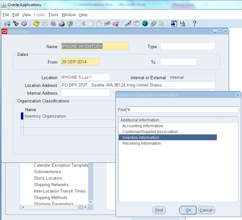Click the New record toolbar icon
This screenshot has width=242, height=220.
tap(7, 24)
